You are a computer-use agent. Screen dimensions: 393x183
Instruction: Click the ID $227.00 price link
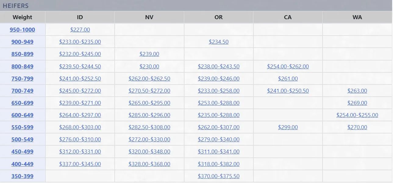click(x=80, y=30)
